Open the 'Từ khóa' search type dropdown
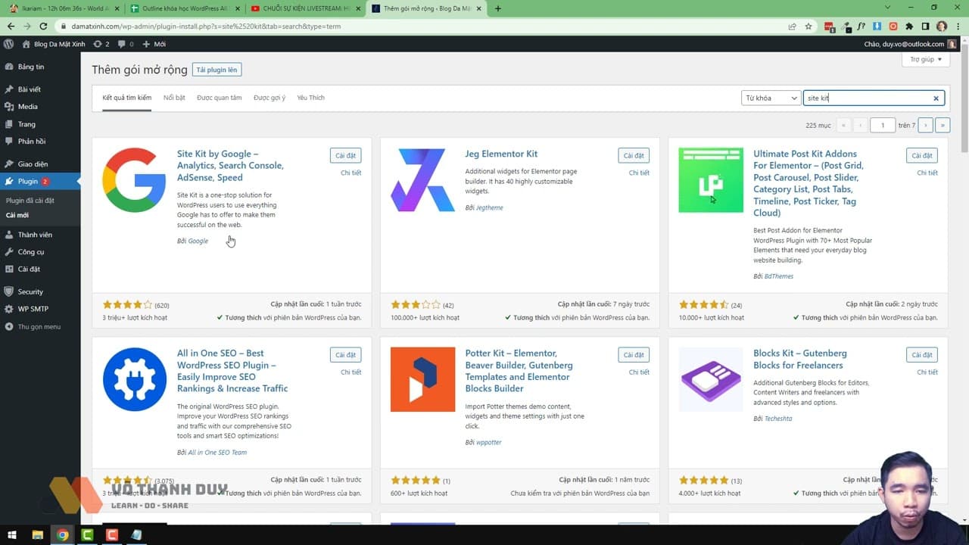The image size is (969, 545). 771,98
